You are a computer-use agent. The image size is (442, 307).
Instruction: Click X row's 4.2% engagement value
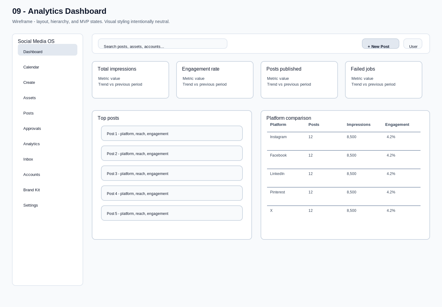pyautogui.click(x=391, y=211)
